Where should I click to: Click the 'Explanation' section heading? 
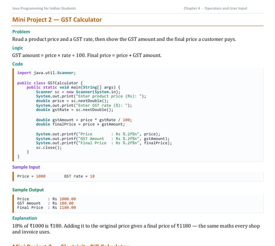pos(24,218)
